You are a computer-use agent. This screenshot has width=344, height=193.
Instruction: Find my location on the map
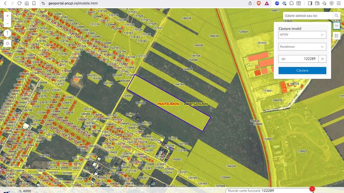click(7, 43)
